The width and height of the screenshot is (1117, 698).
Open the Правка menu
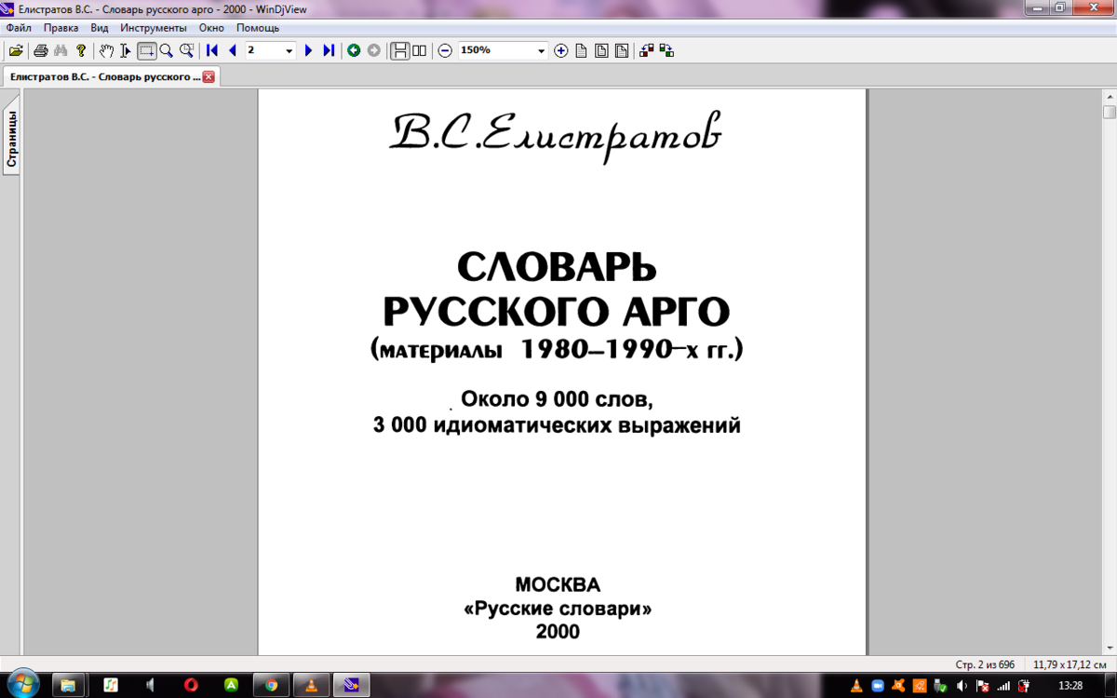click(61, 28)
